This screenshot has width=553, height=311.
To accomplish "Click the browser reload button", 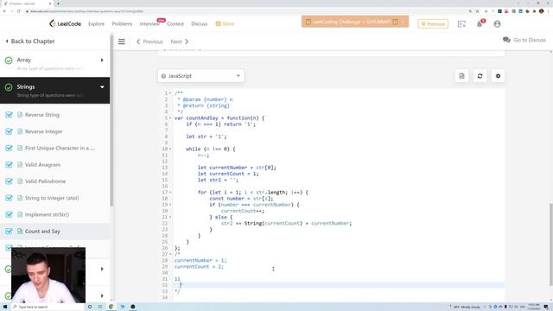I will point(19,11).
